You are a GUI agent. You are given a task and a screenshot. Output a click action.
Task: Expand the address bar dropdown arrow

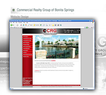[85, 27]
